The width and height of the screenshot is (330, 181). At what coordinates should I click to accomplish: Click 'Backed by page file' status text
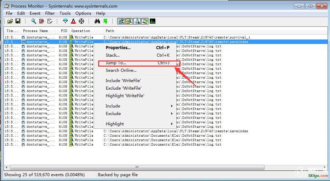click(x=118, y=175)
